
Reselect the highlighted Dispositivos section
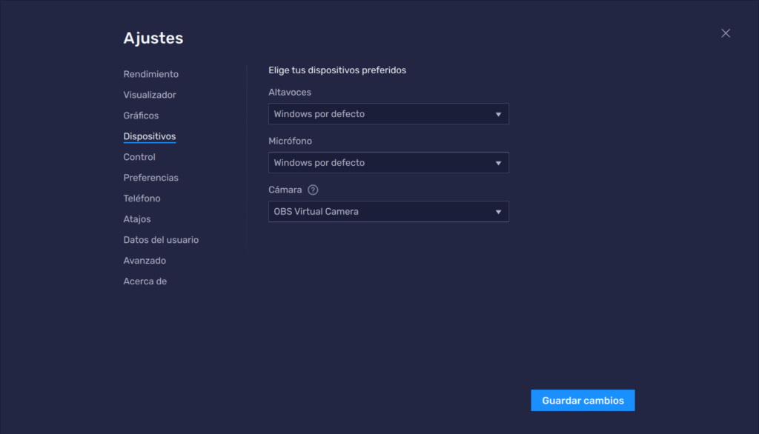pos(150,136)
